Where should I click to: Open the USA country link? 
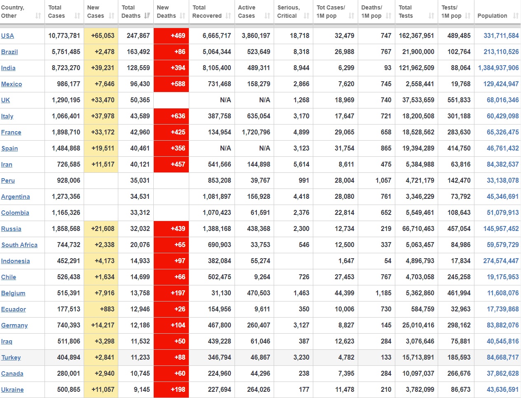(7, 36)
